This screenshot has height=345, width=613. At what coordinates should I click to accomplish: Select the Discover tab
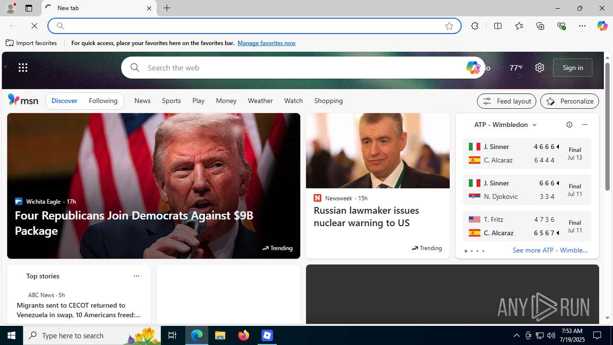click(64, 101)
